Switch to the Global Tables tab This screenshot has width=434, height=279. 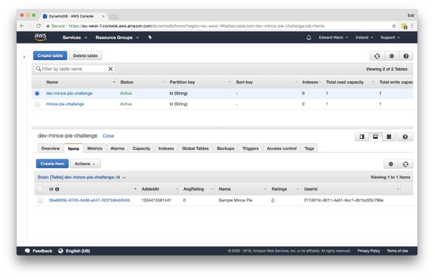coord(195,148)
